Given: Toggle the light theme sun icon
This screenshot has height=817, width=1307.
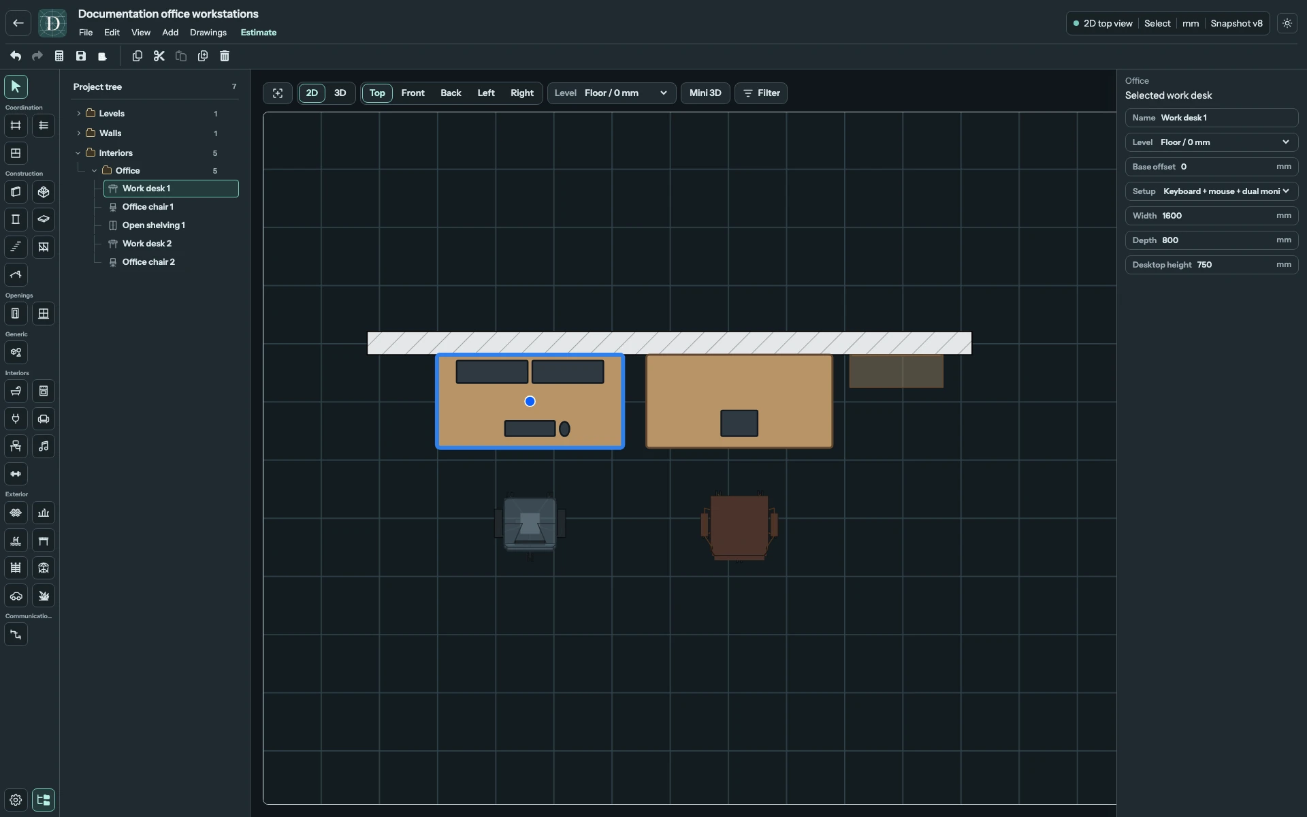Looking at the screenshot, I should click(x=1287, y=23).
